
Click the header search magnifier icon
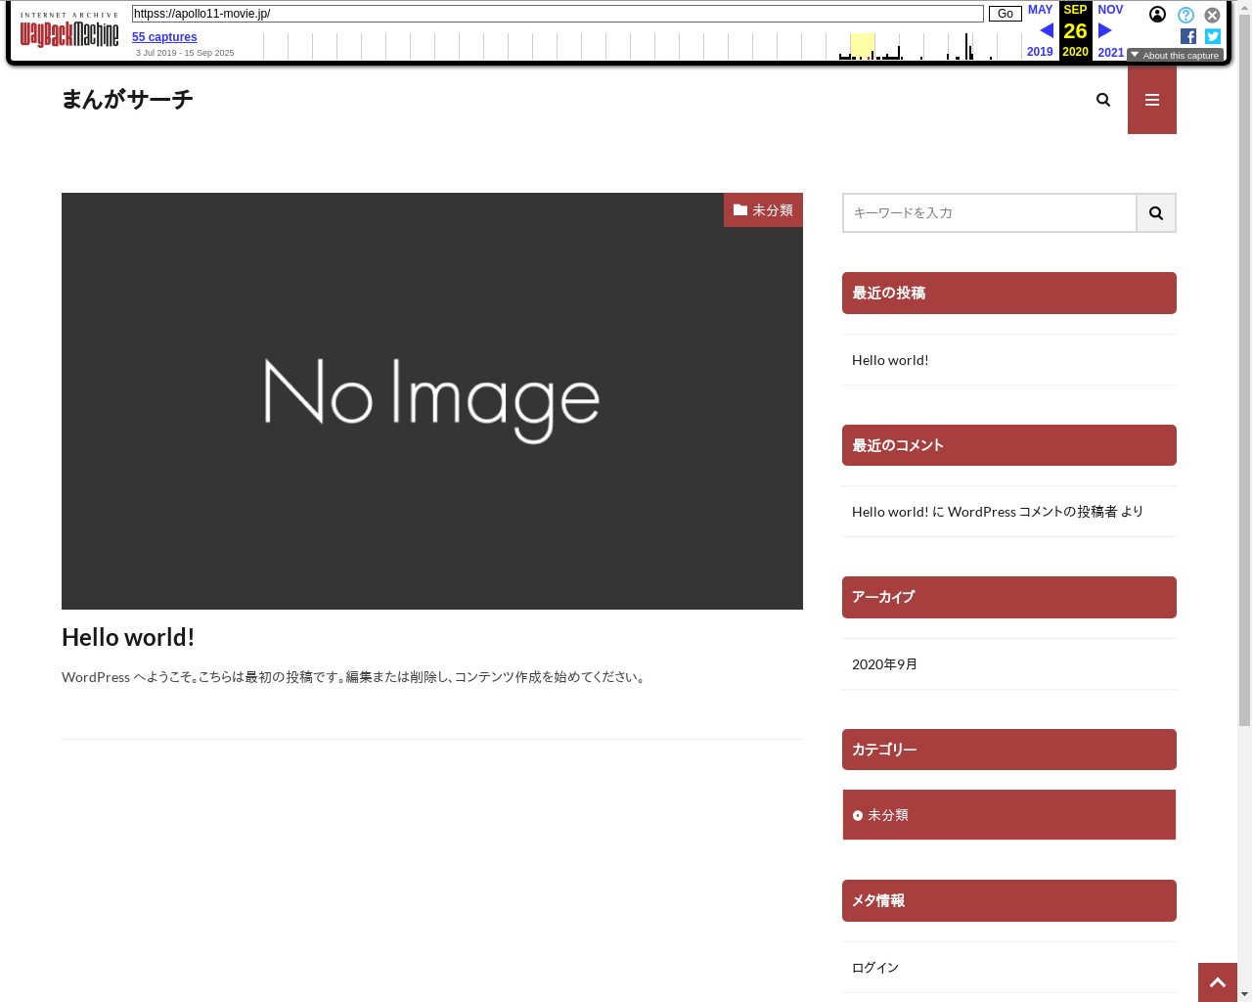(x=1103, y=100)
